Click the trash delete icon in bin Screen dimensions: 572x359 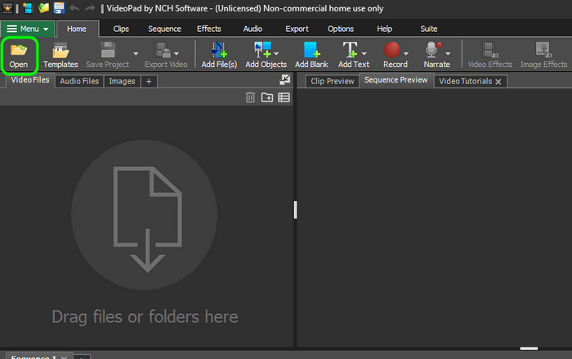coord(250,97)
